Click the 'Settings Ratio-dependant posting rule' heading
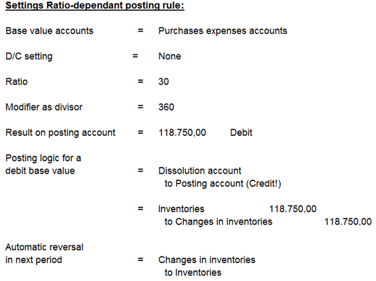The image size is (376, 281). [95, 5]
